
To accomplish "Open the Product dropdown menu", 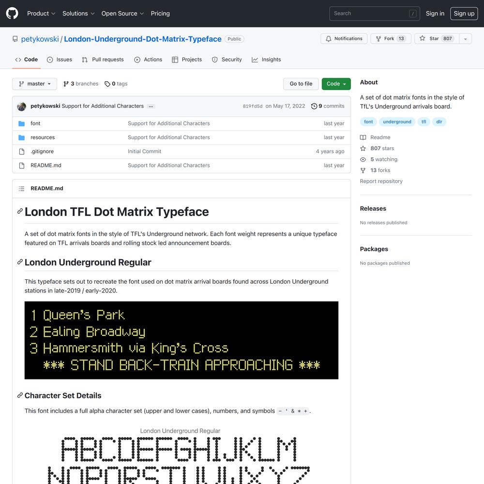I will pyautogui.click(x=41, y=14).
